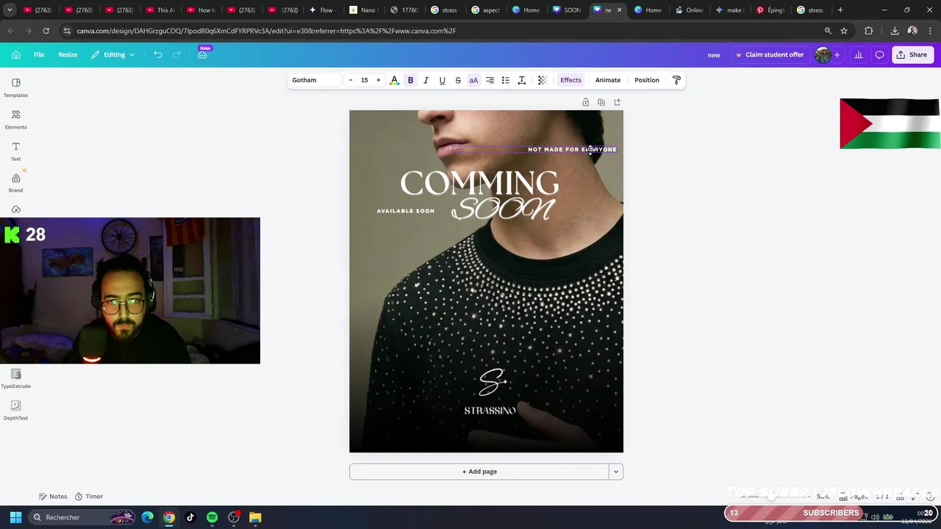Click the Share button
The image size is (941, 529).
(x=912, y=54)
